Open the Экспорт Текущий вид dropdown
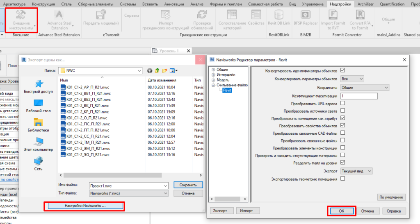The height and width of the screenshot is (224, 420). (356, 170)
